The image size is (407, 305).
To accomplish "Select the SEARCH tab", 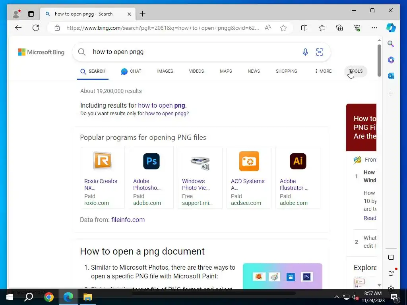I will tap(93, 71).
